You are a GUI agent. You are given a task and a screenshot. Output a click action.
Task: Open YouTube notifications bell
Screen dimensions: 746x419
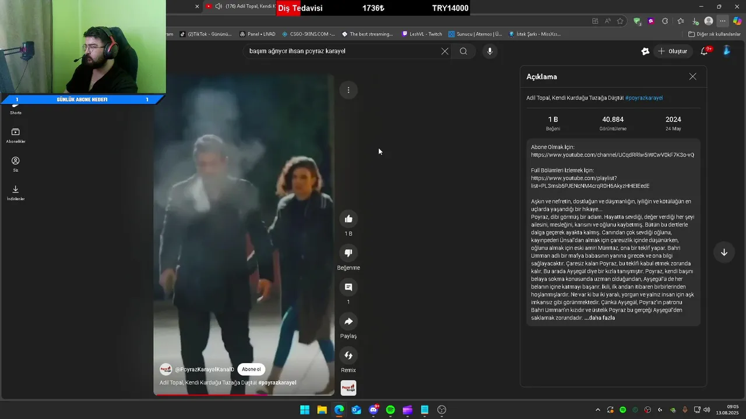[704, 51]
